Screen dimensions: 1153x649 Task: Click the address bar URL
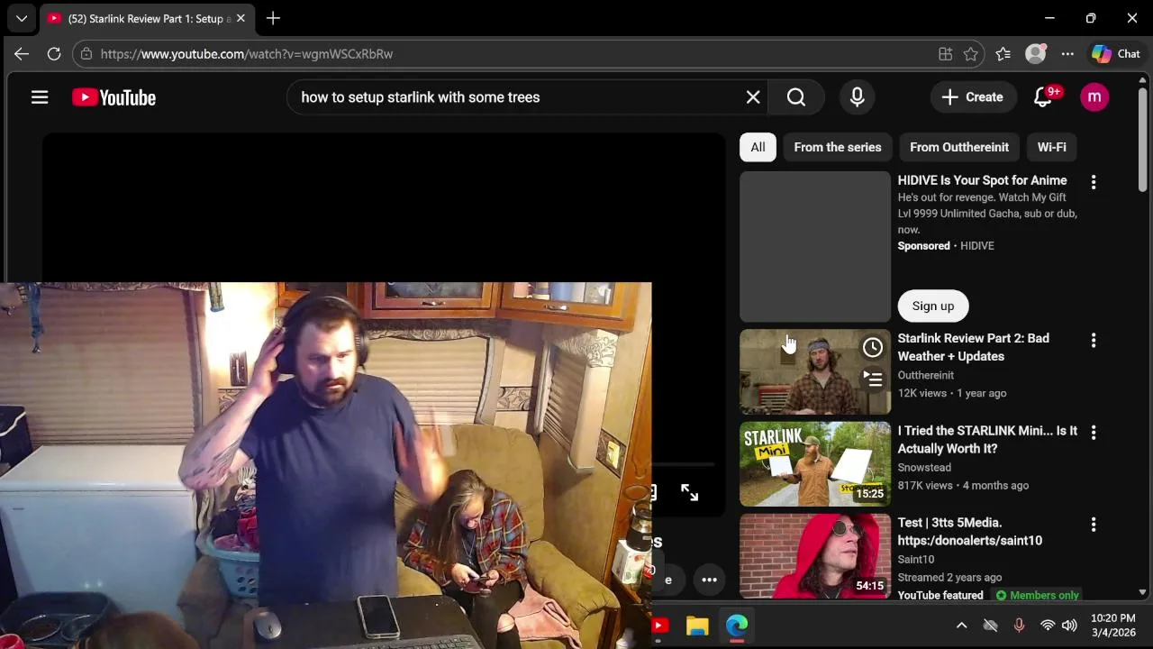coord(246,54)
